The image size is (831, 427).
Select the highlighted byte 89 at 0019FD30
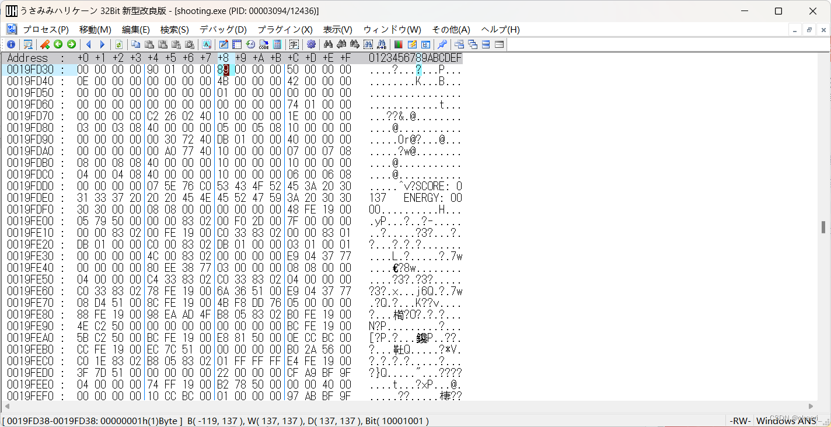pos(223,69)
